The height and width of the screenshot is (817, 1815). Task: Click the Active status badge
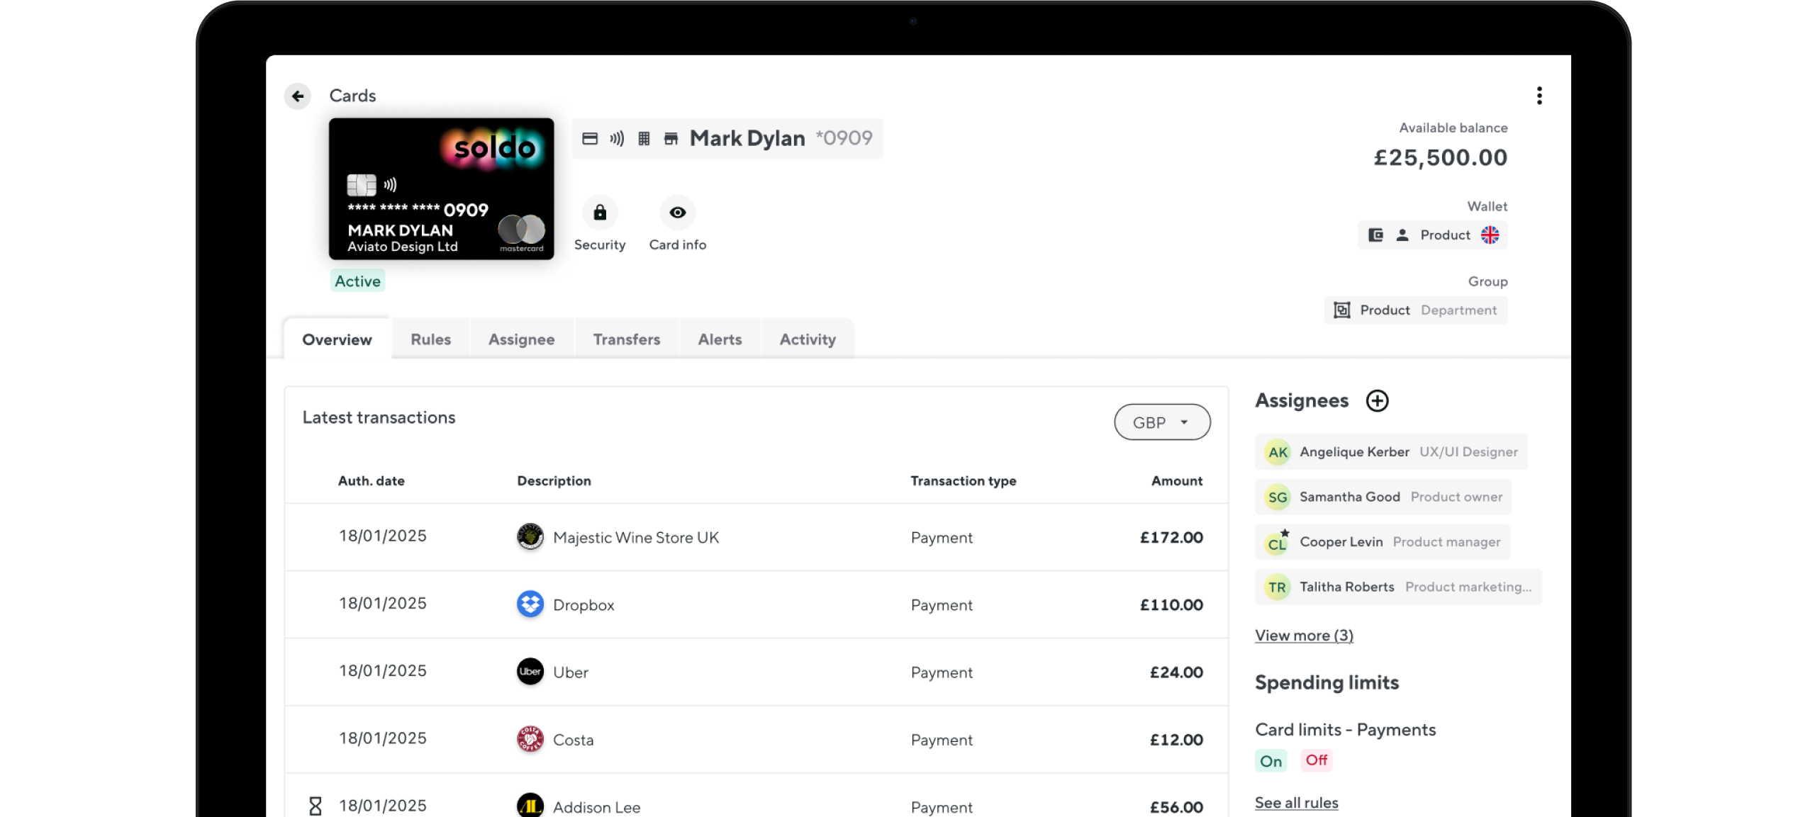click(x=357, y=281)
